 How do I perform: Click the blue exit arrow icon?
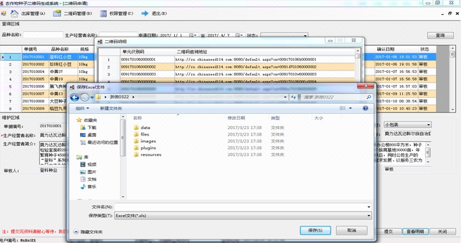145,13
